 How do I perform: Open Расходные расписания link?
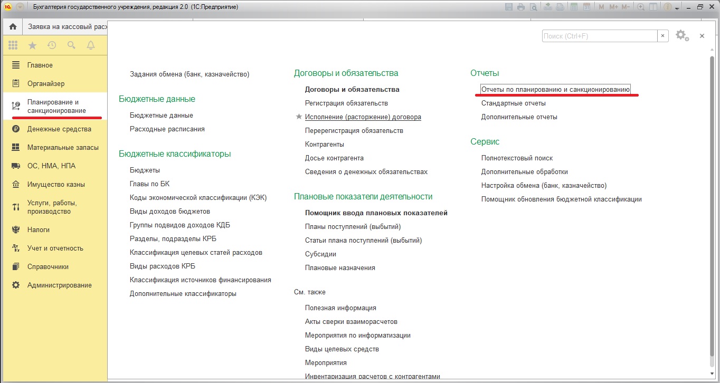coord(167,129)
